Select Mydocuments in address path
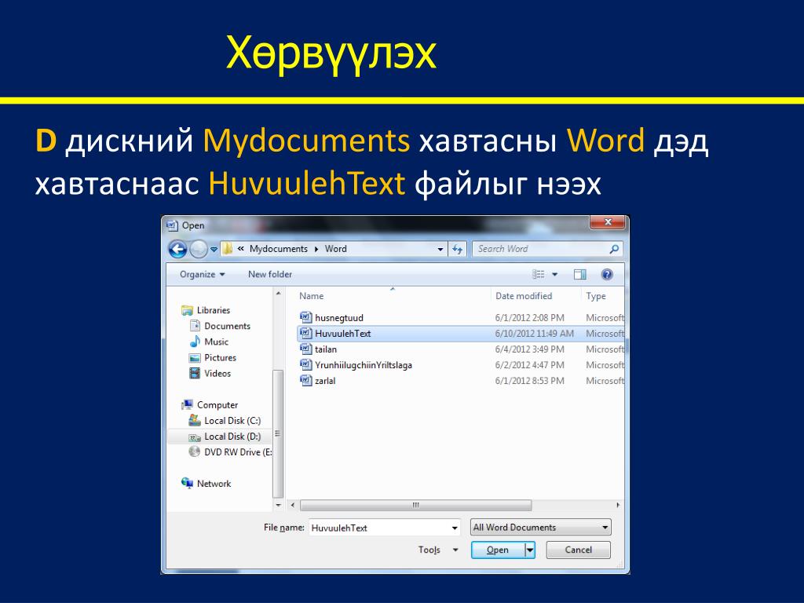Screen dimensions: 804x603 279,249
